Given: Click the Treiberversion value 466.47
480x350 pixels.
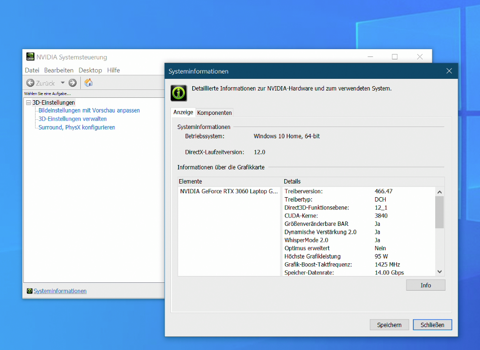Looking at the screenshot, I should coord(383,191).
